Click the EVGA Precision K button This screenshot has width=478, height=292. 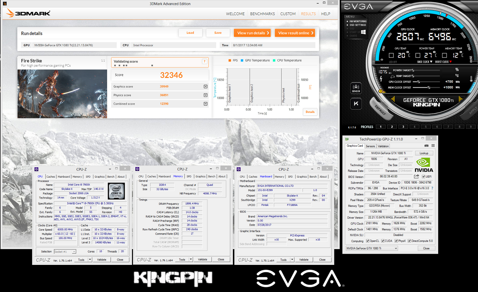(356, 103)
